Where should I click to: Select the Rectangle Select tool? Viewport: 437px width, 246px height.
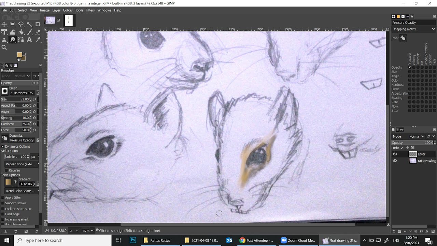pos(13,24)
